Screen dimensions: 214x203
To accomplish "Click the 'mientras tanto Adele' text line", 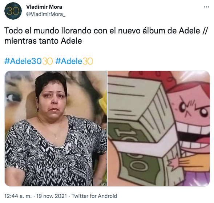I will [x=43, y=41].
